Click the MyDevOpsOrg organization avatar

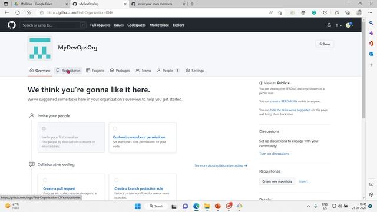point(40,48)
